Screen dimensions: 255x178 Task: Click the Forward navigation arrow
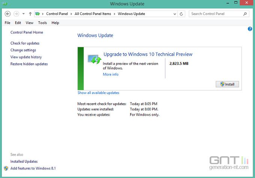[16, 14]
